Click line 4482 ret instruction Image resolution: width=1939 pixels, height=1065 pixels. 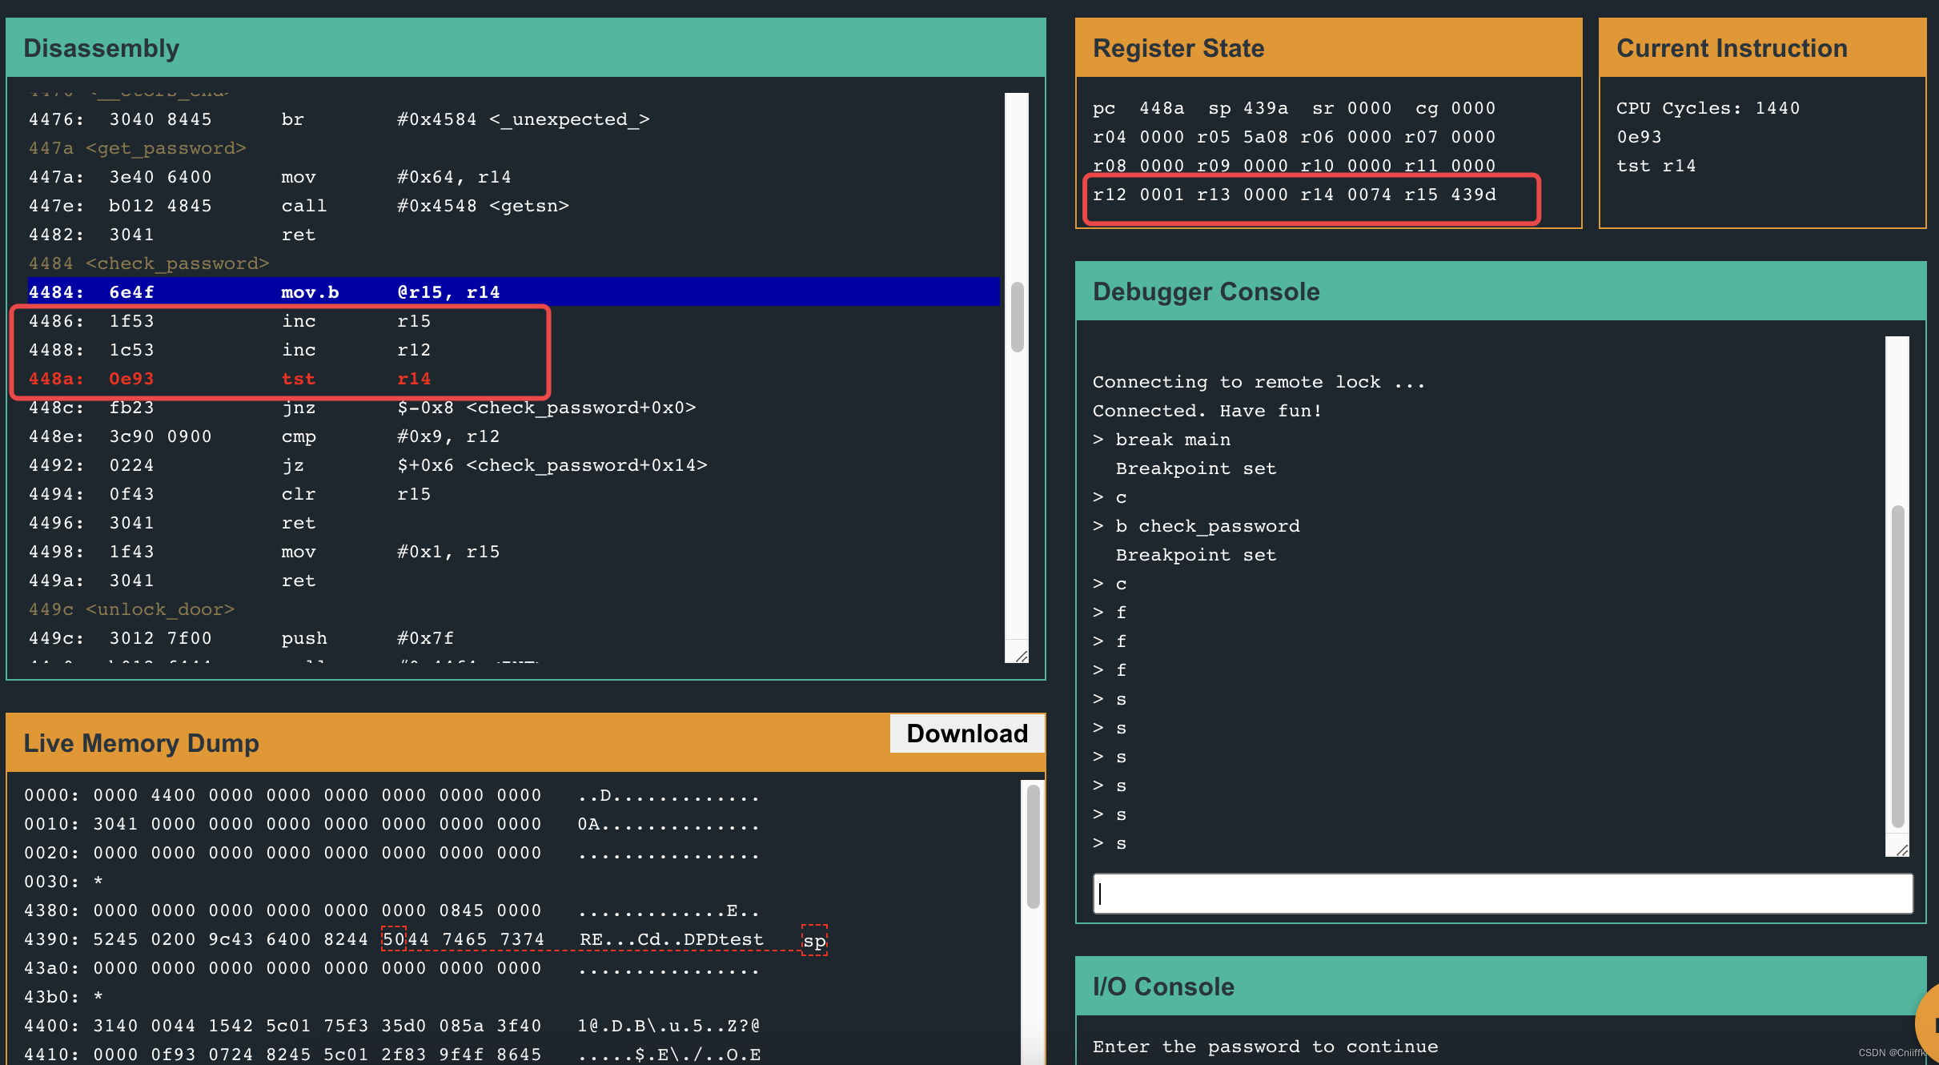pos(514,235)
